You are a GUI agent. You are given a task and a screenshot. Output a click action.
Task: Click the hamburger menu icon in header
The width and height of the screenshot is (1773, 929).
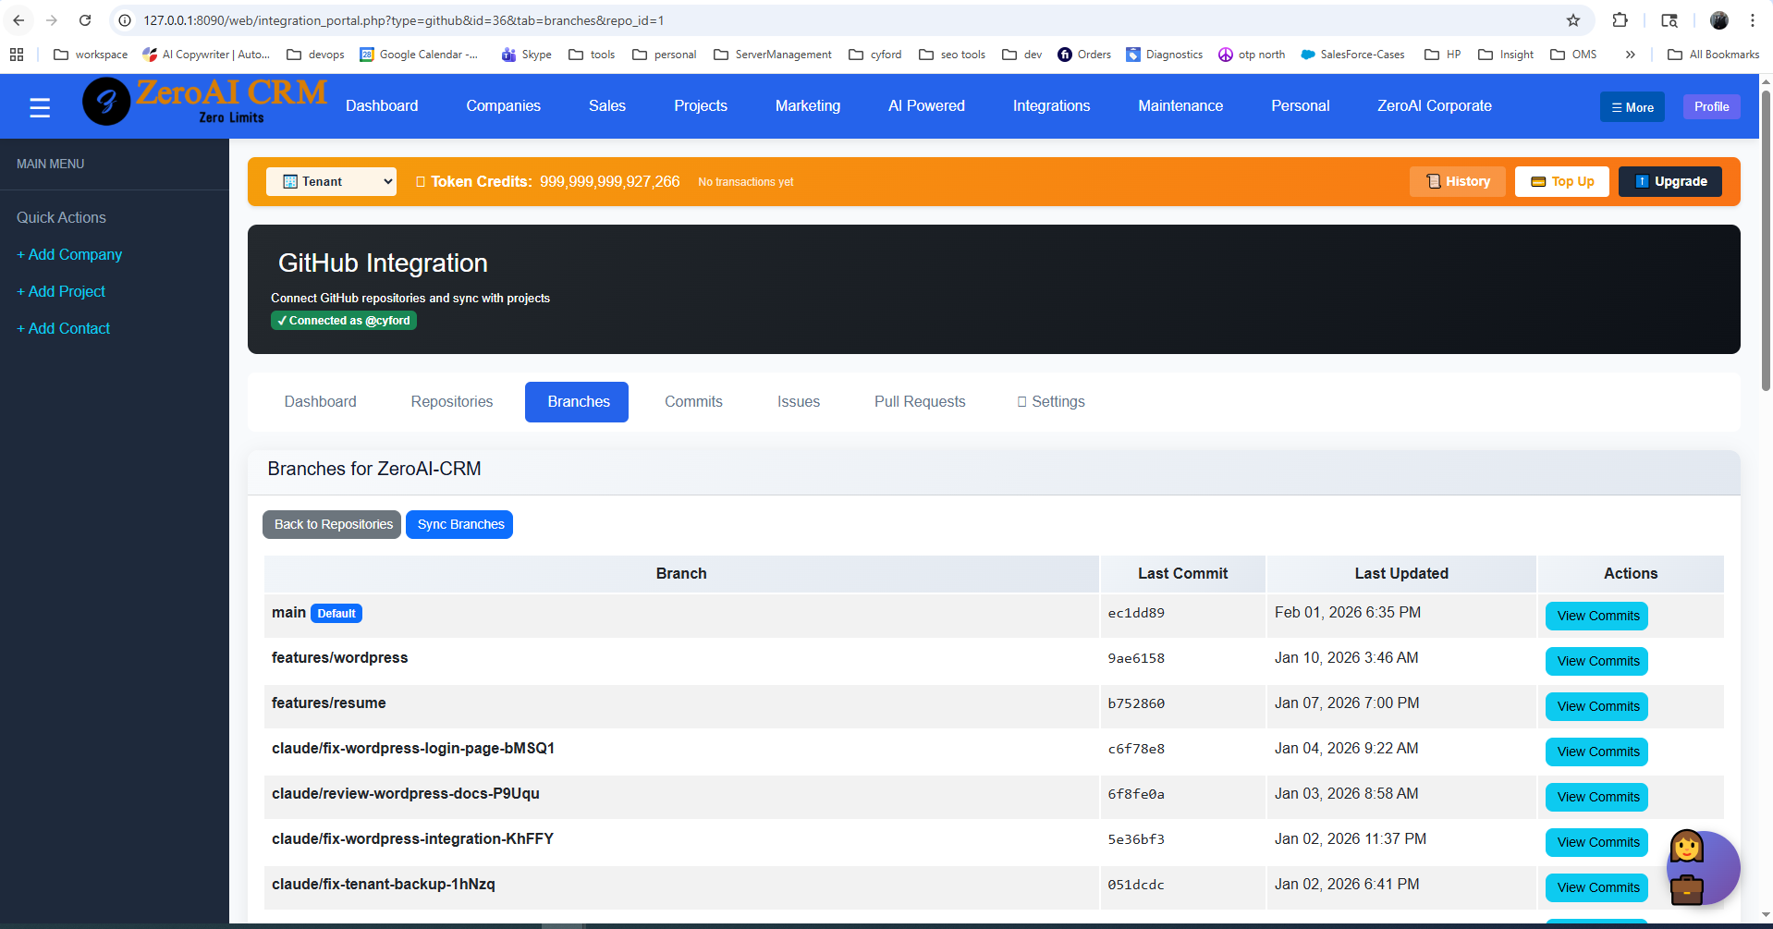point(40,108)
